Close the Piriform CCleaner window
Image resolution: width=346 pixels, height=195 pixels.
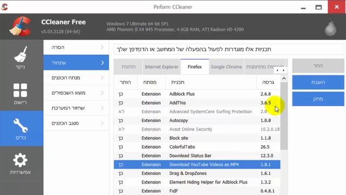[337, 7]
